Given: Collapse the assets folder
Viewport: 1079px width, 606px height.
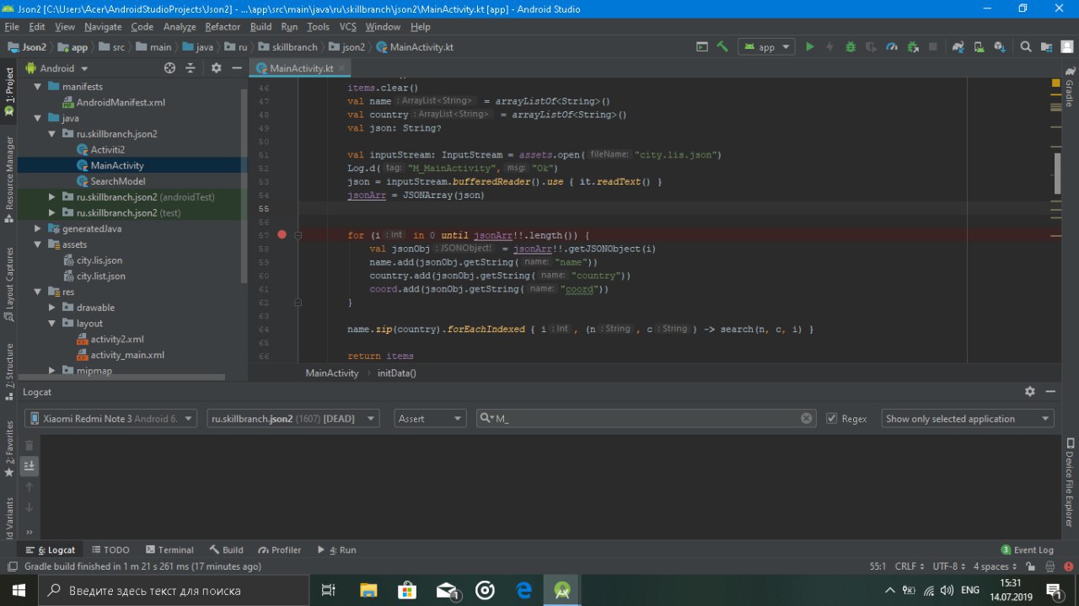Looking at the screenshot, I should pos(38,244).
